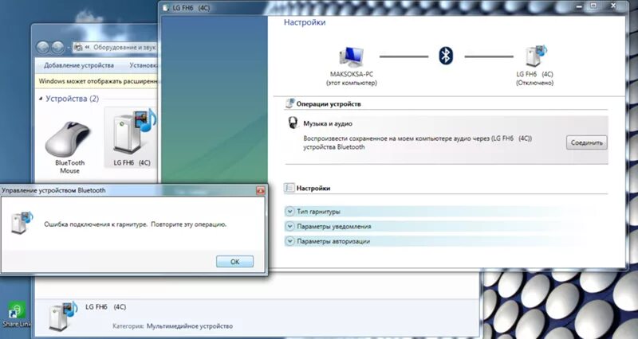Image resolution: width=638 pixels, height=339 pixels.
Task: Click the Оборудование и звук breadcrumb
Action: pyautogui.click(x=124, y=48)
